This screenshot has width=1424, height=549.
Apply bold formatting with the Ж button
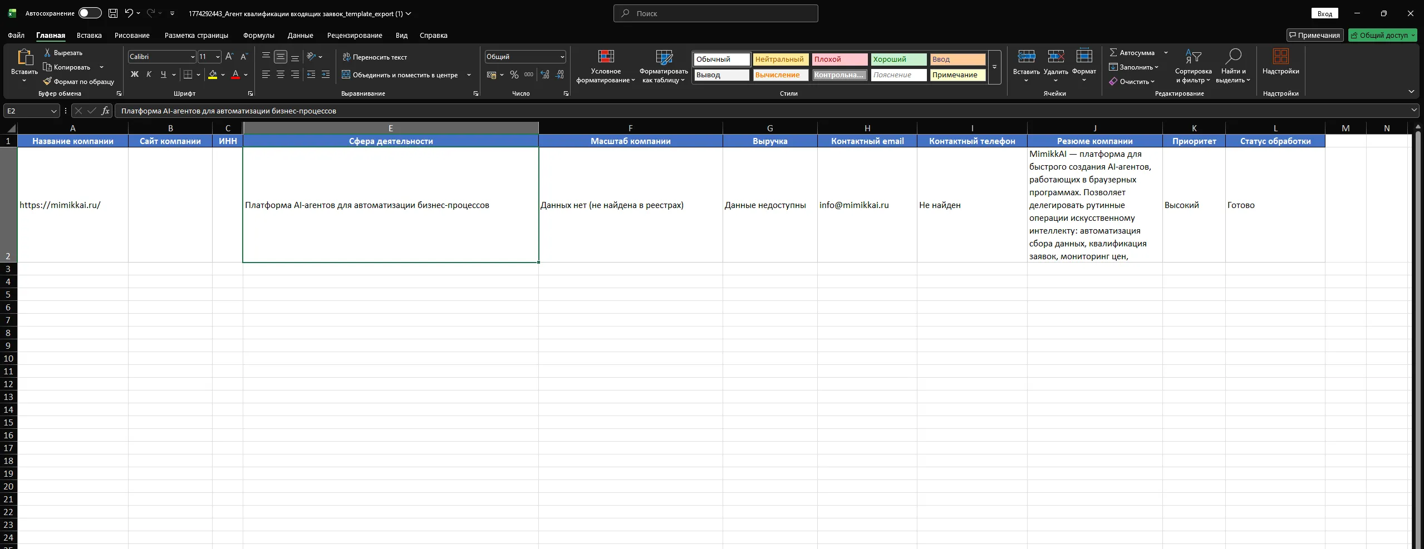[134, 75]
